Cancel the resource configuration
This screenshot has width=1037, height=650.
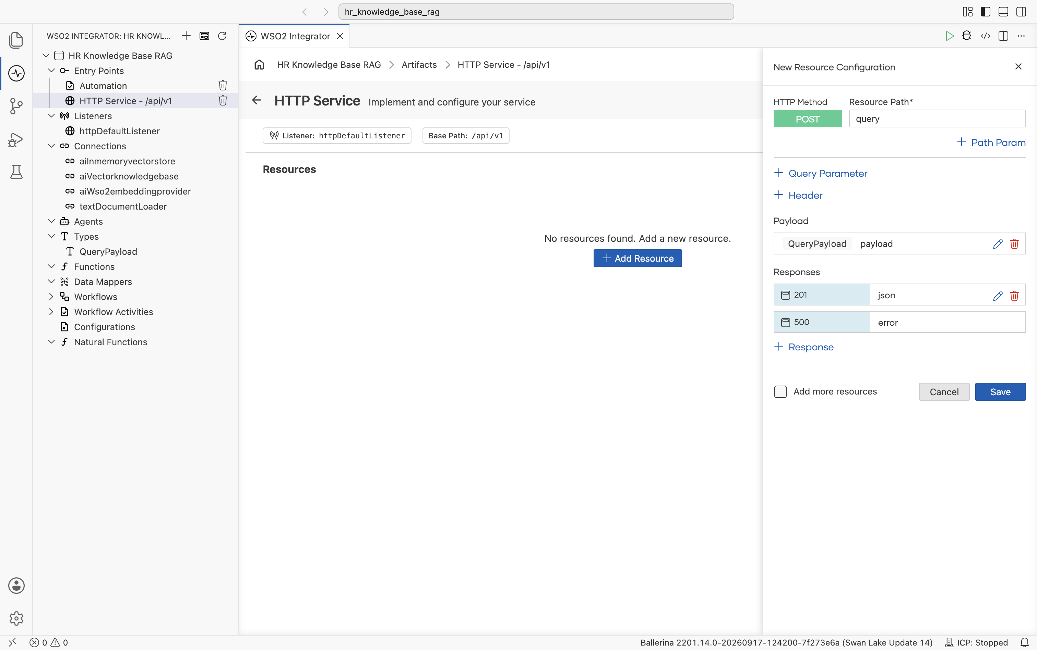(944, 392)
